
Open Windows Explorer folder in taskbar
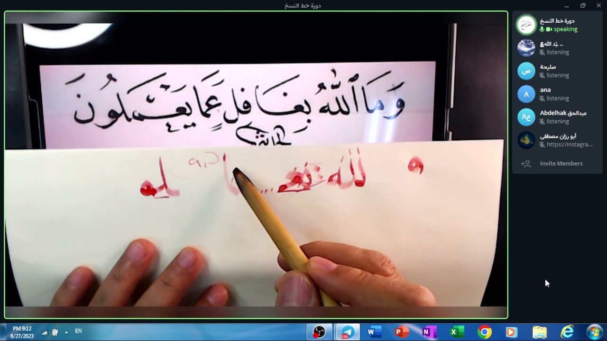540,332
